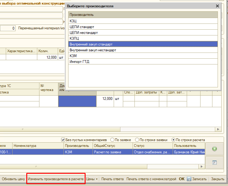Add a new comment with green plus icon
Image resolution: width=228 pixels, height=186 pixels.
[215, 149]
